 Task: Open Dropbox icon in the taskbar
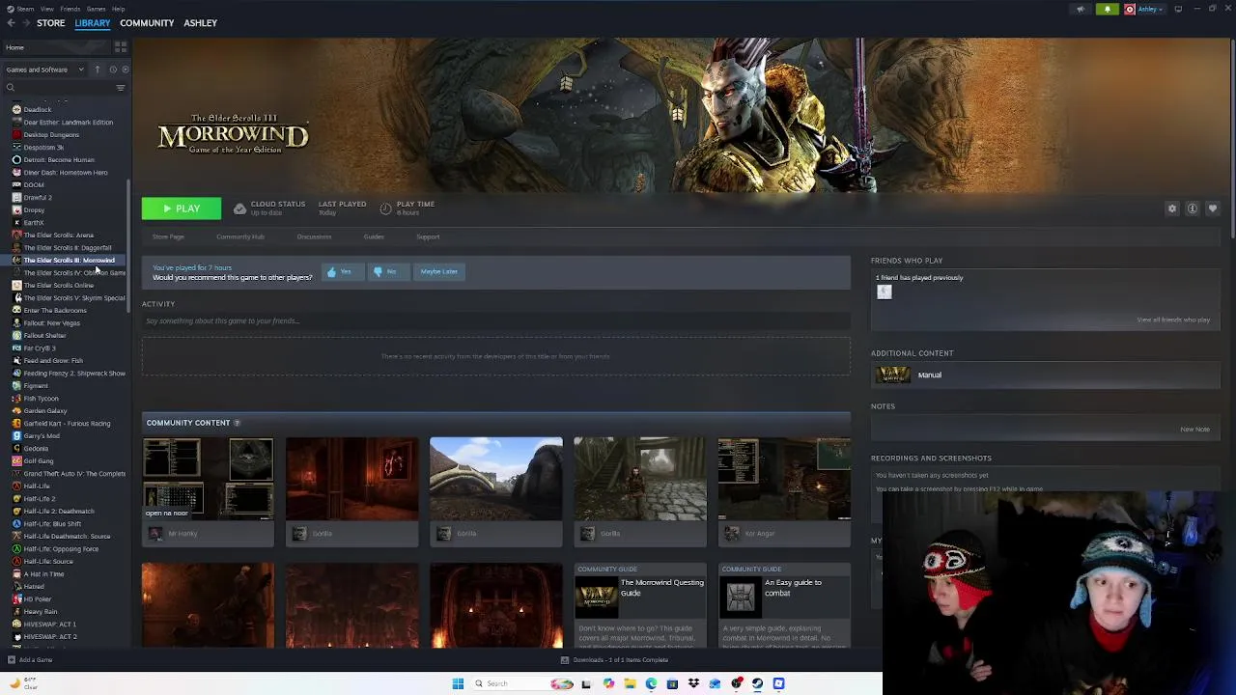693,683
